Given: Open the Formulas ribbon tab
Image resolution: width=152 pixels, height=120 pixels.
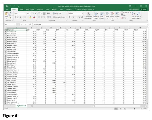Looking at the screenshot, I should point(40,9).
